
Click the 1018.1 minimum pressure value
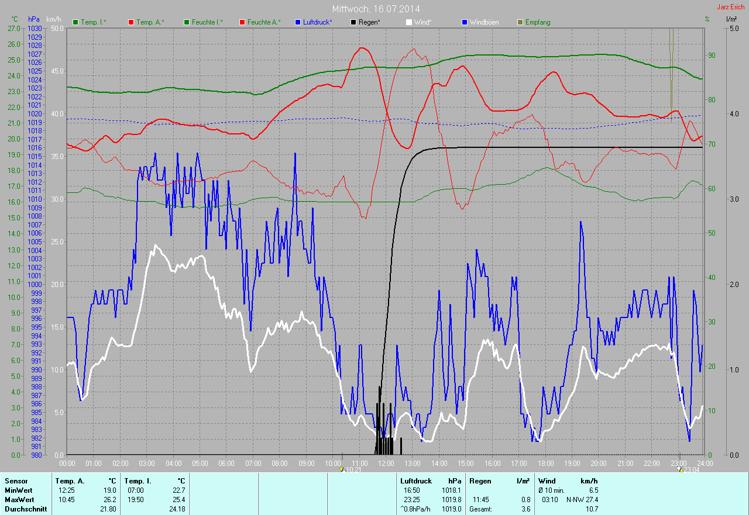click(451, 490)
